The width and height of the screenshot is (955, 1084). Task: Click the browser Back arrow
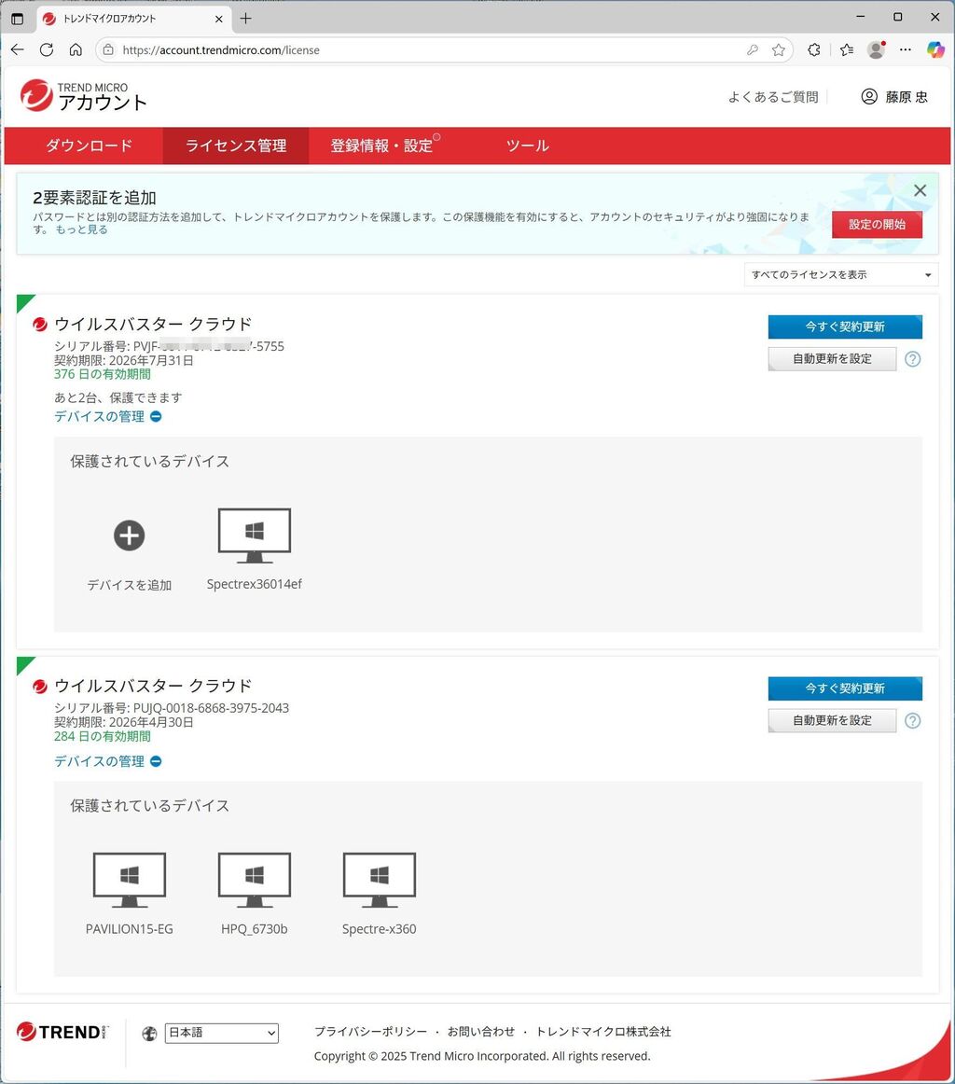click(x=18, y=49)
